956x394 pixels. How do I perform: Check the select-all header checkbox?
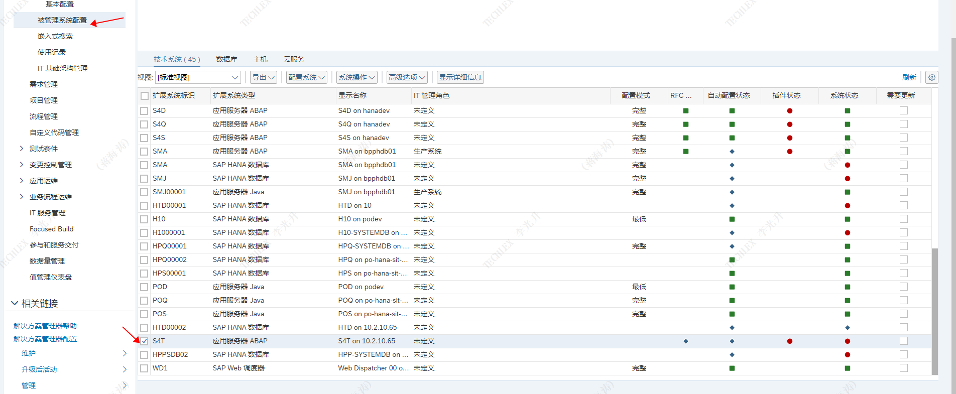coord(145,96)
